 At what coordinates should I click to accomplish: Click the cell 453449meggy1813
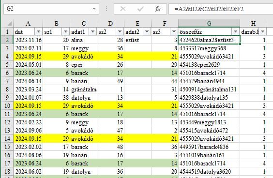209,122
